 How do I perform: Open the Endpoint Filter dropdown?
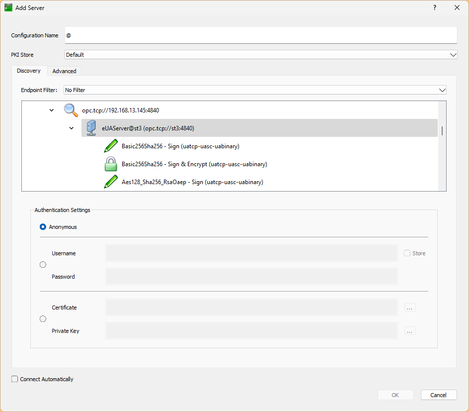[255, 90]
